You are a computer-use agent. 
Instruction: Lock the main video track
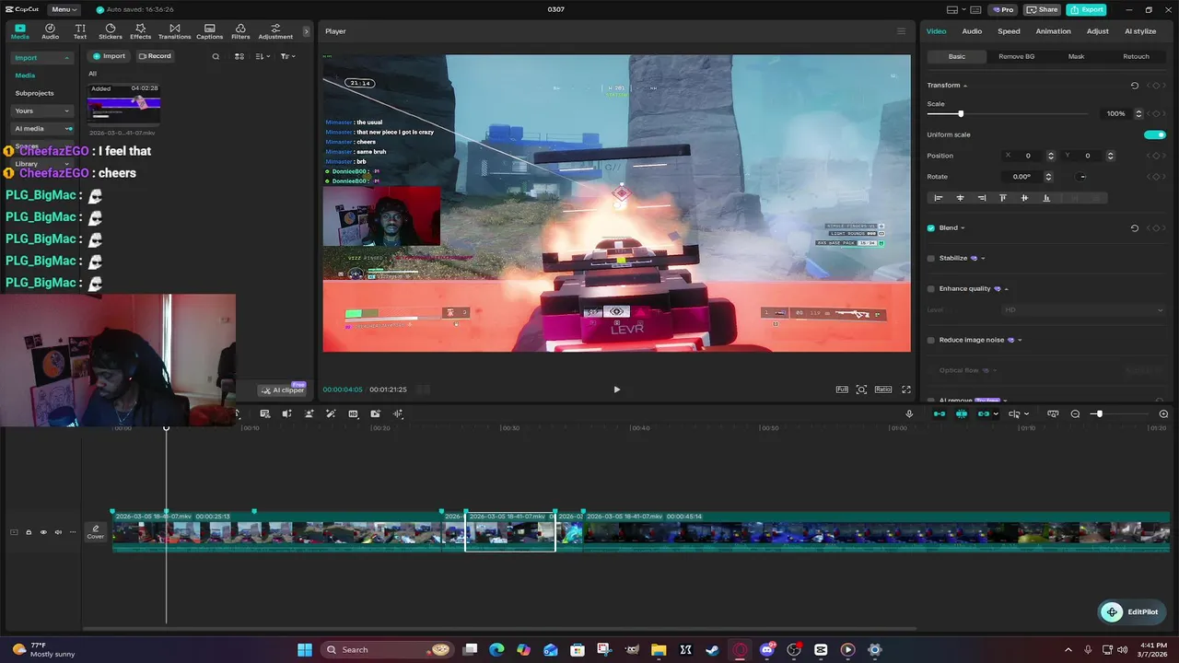click(29, 532)
